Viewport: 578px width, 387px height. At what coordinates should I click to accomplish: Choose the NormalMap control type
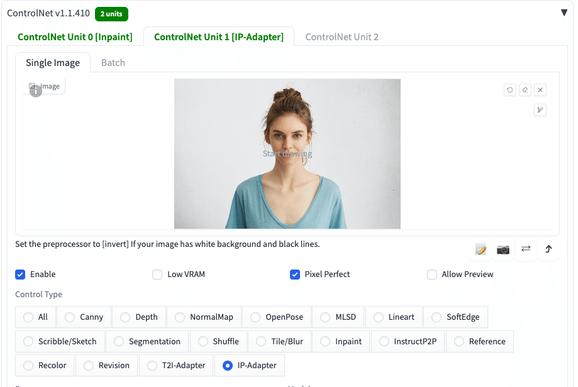point(204,317)
